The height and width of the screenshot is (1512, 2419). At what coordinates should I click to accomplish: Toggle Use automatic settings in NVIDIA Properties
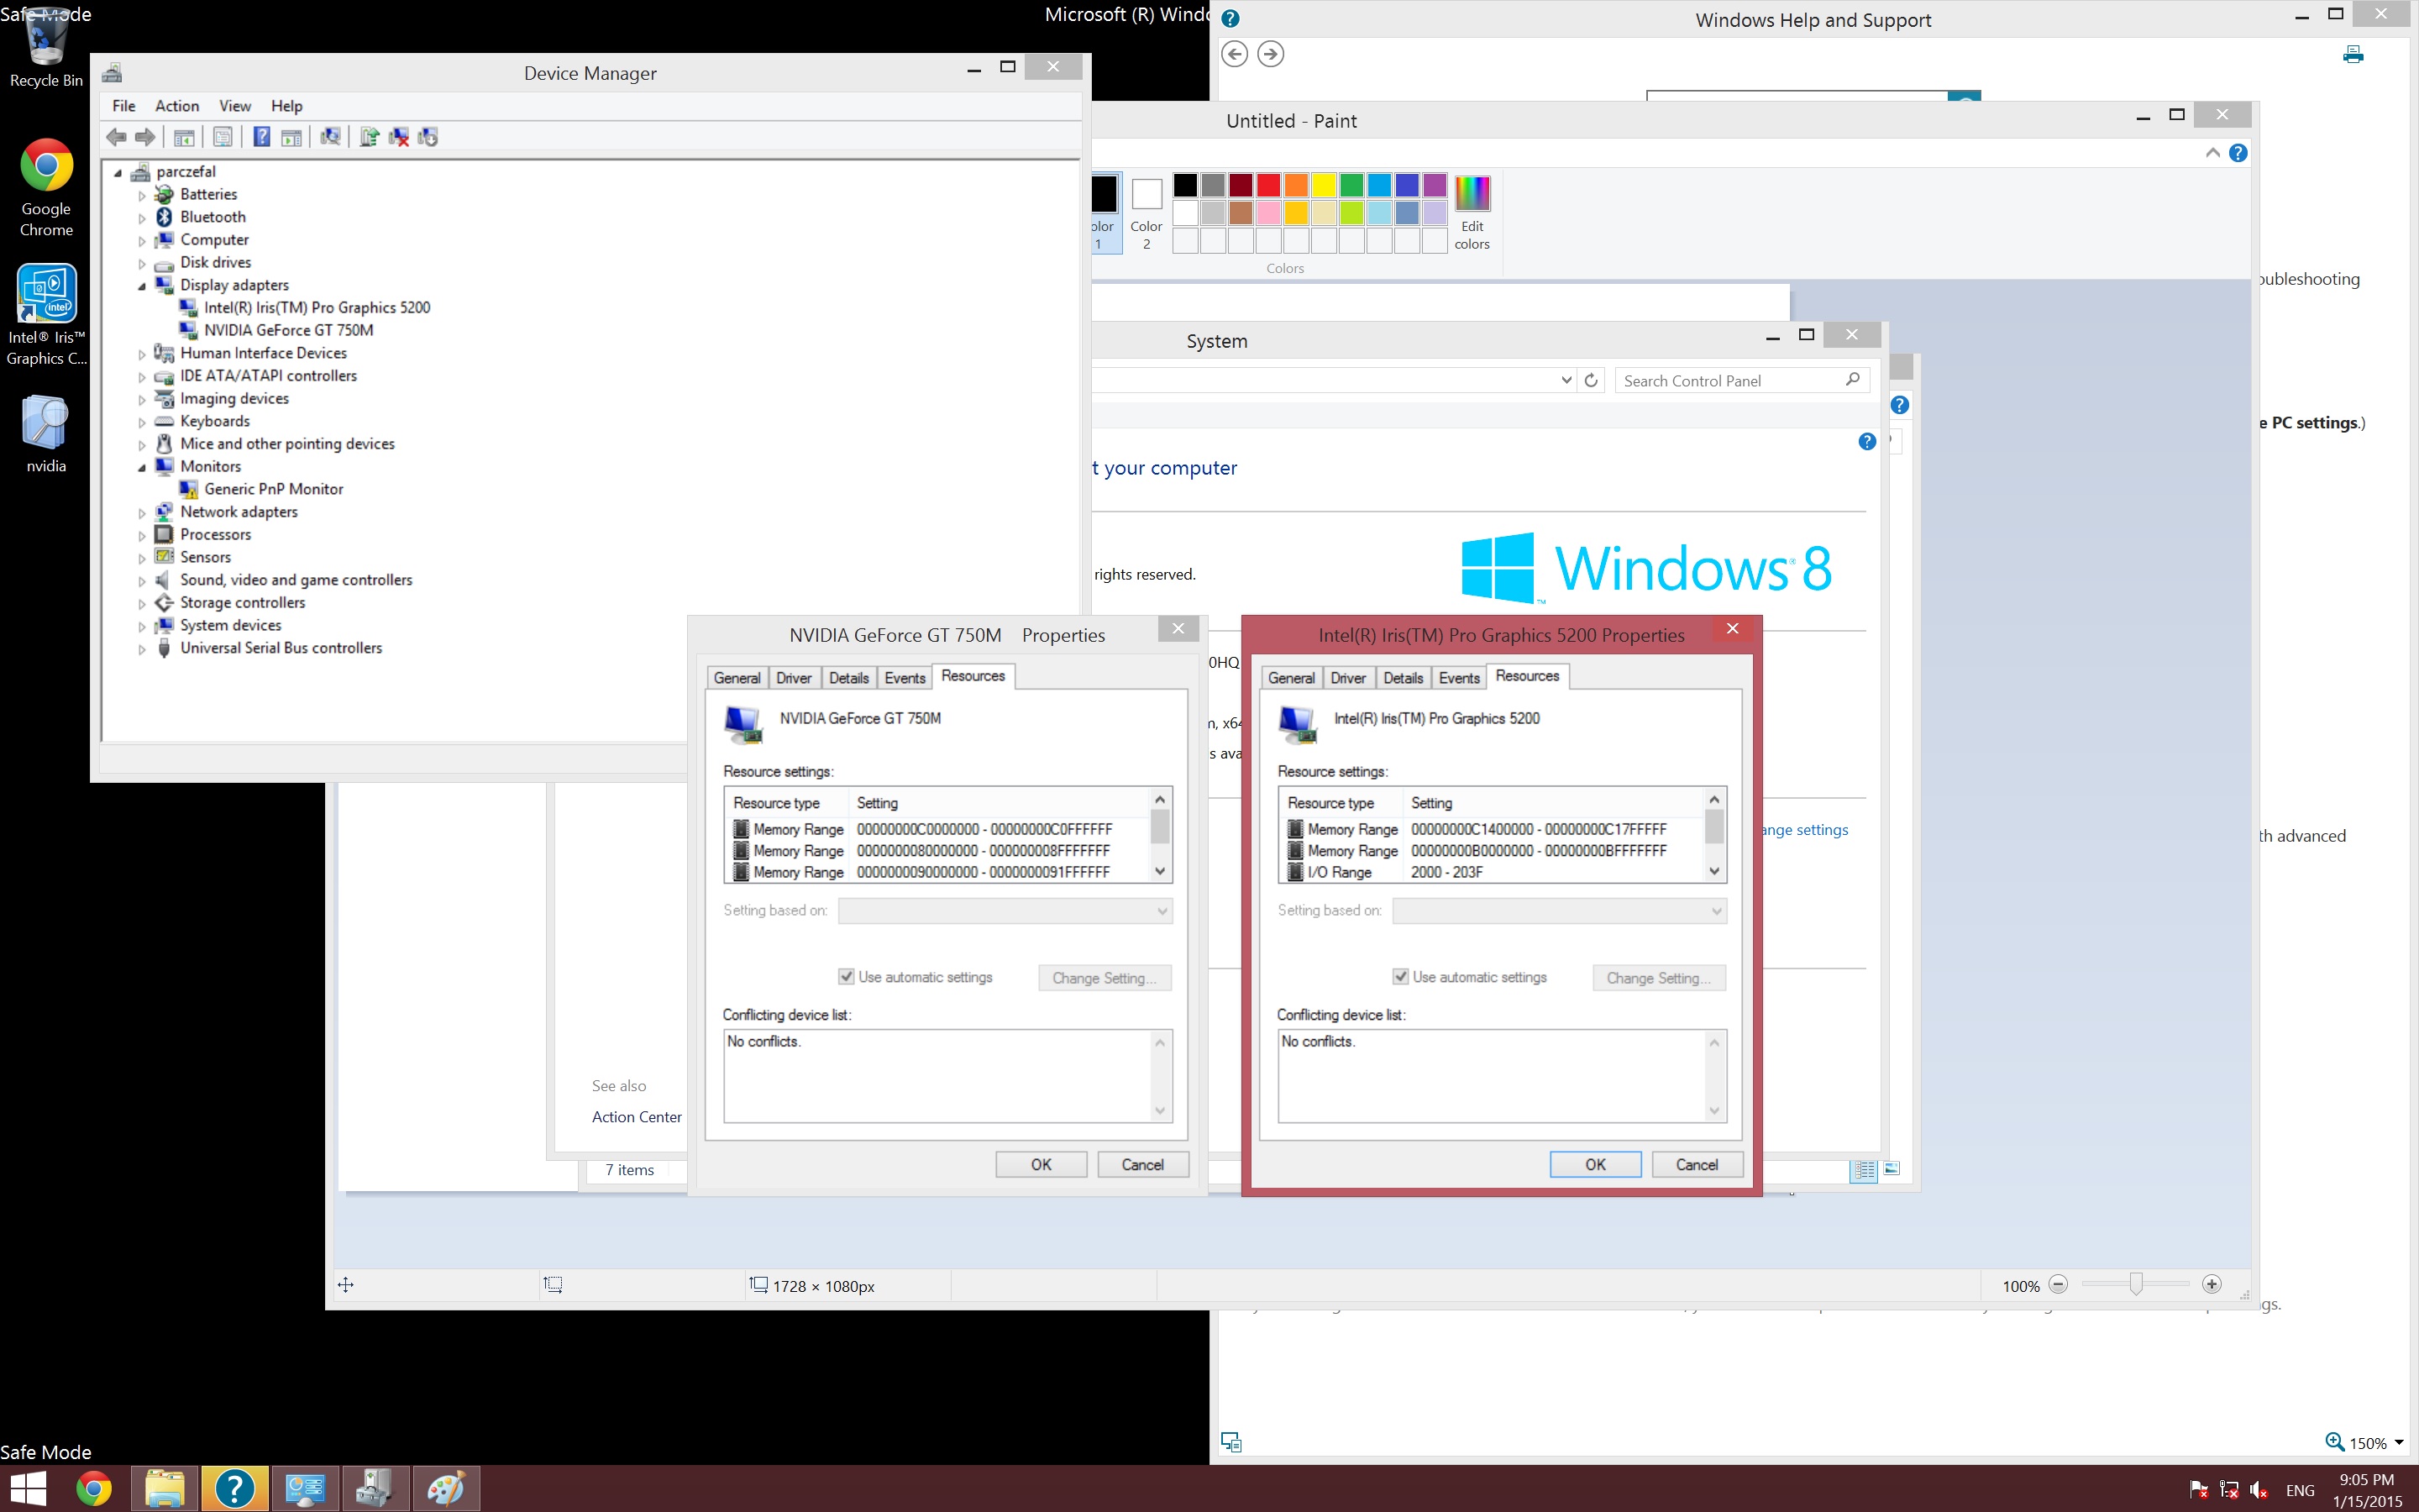(846, 976)
